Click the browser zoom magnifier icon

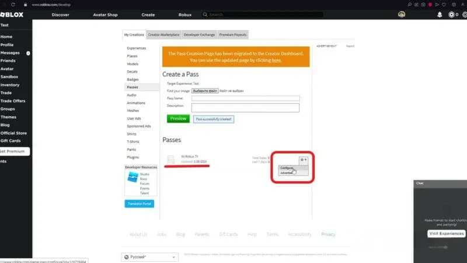(x=410, y=5)
